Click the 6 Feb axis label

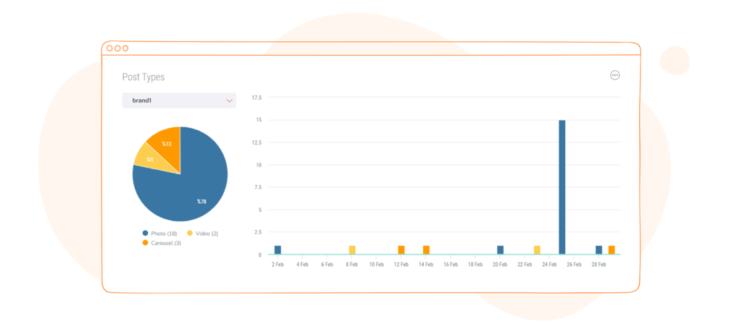(x=327, y=265)
